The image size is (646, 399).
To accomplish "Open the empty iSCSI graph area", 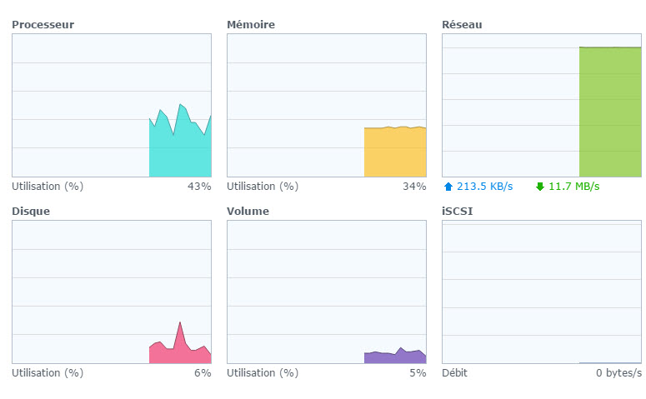I will click(x=542, y=292).
